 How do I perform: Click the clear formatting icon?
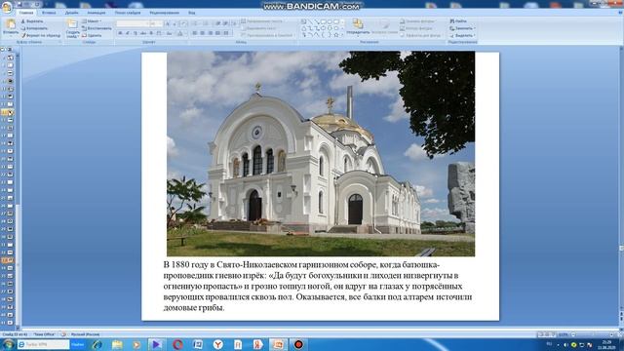tap(183, 23)
